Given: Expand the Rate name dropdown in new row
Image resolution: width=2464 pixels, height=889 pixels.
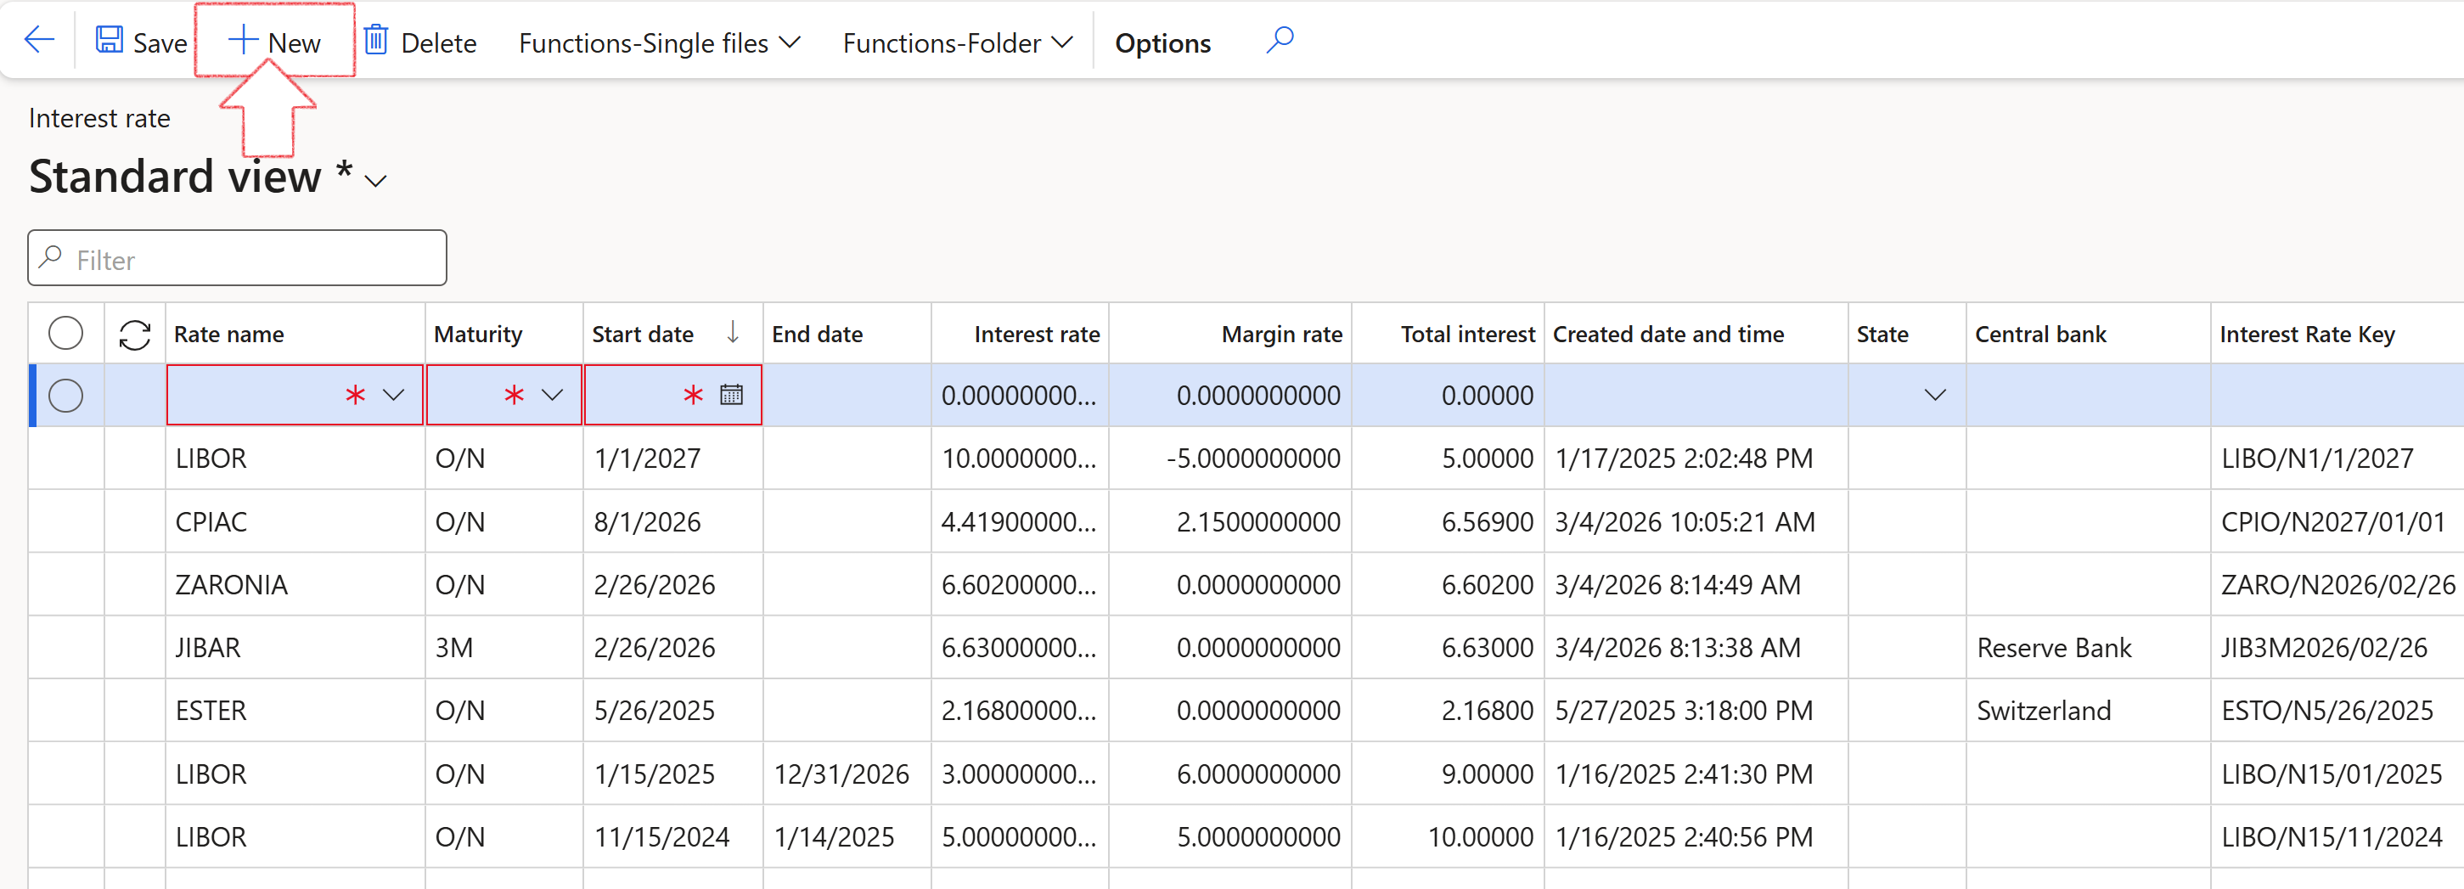Looking at the screenshot, I should 393,394.
